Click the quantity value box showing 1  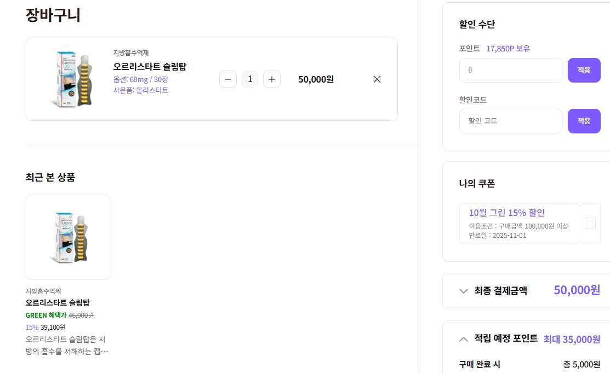(x=250, y=79)
